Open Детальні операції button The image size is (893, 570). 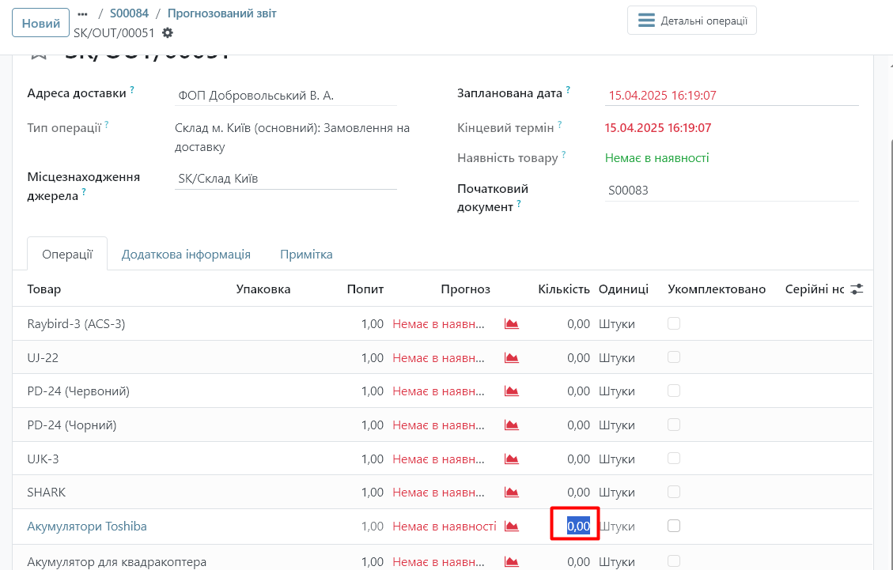692,21
